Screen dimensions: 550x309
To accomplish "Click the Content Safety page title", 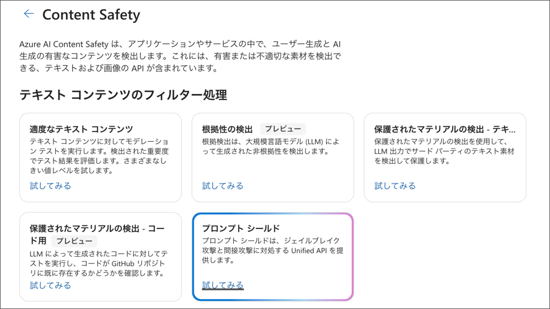I will point(91,15).
